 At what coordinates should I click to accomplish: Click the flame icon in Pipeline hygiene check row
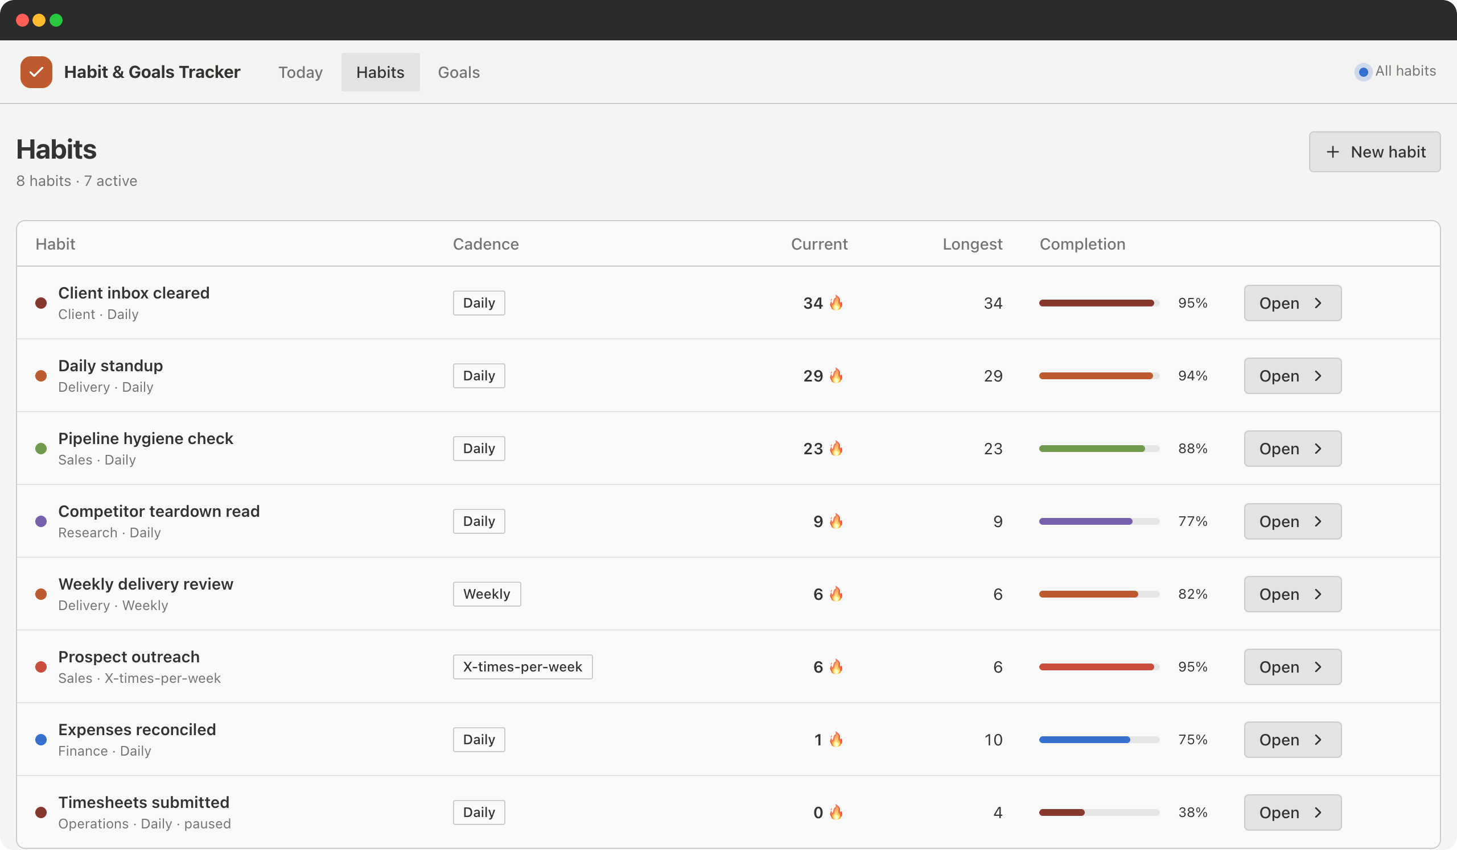pos(836,448)
